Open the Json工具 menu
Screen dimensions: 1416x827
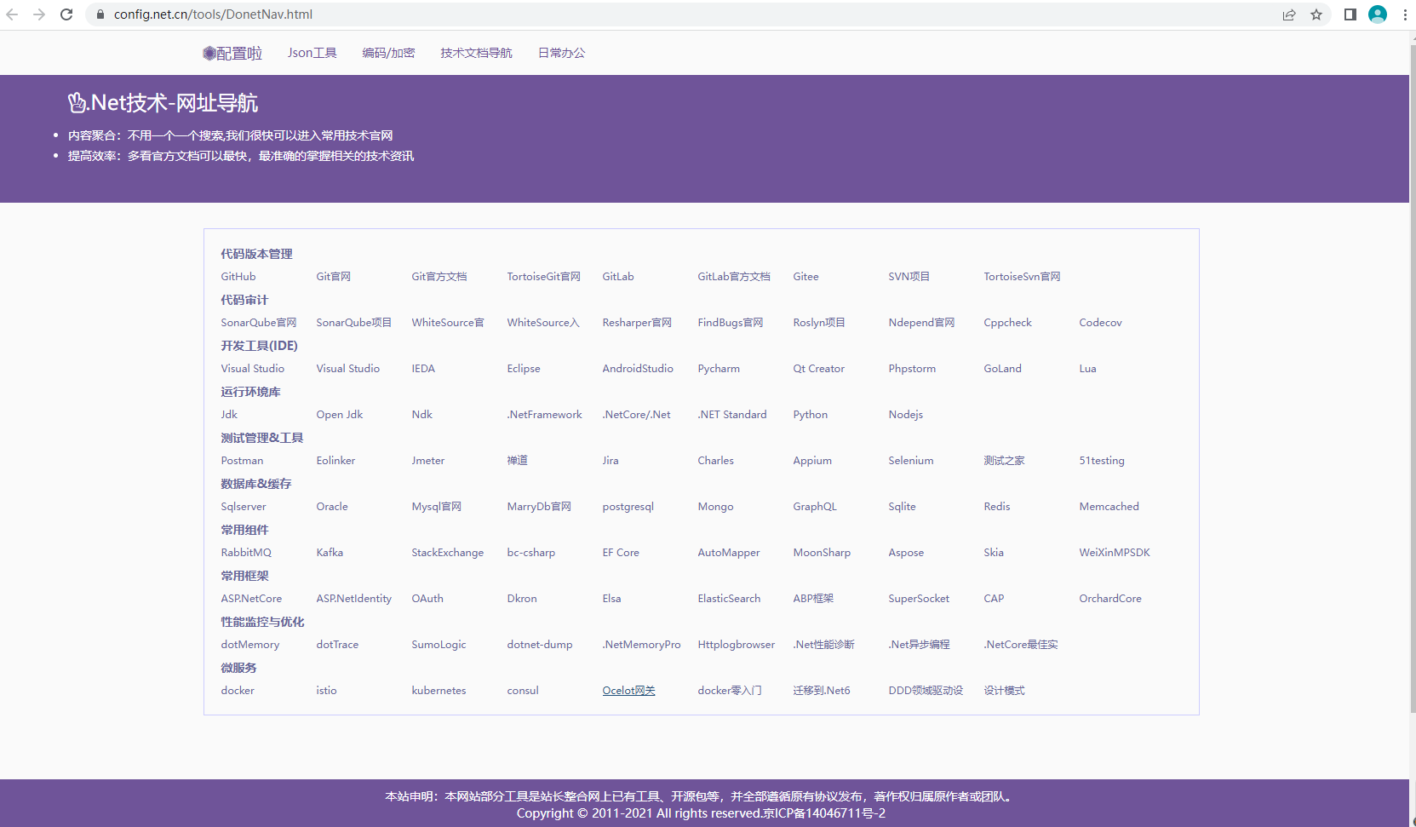pyautogui.click(x=312, y=53)
